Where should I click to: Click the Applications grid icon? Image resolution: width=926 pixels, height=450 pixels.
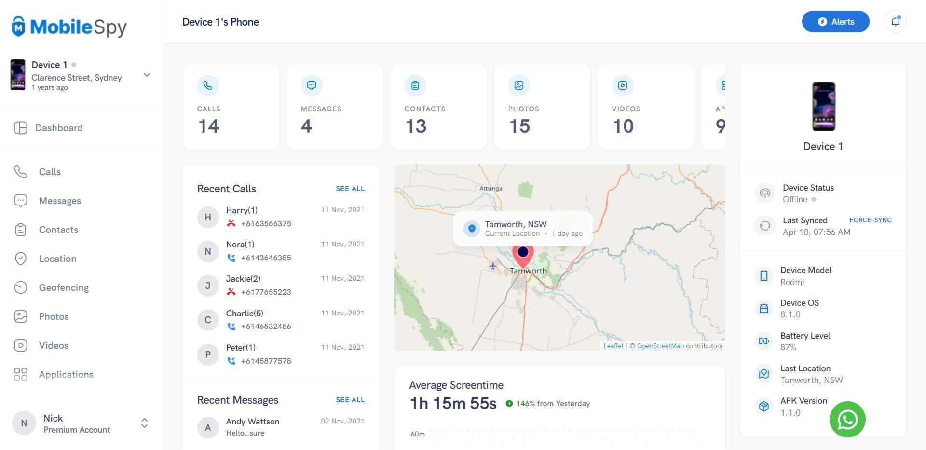(x=21, y=374)
